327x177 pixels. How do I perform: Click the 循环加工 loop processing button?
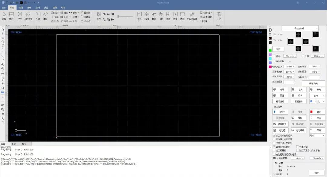click(280, 124)
